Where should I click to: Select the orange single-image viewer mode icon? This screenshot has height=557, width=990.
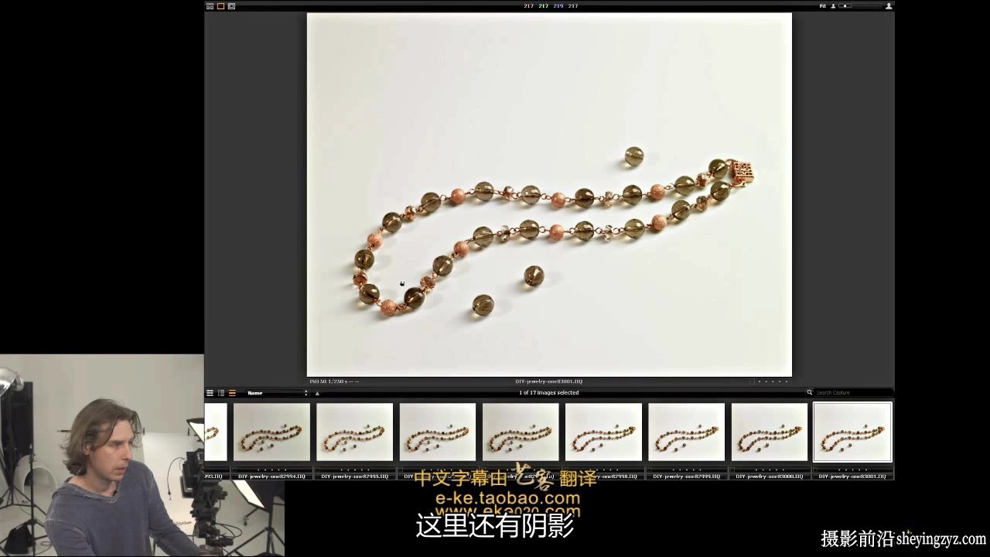tap(220, 6)
